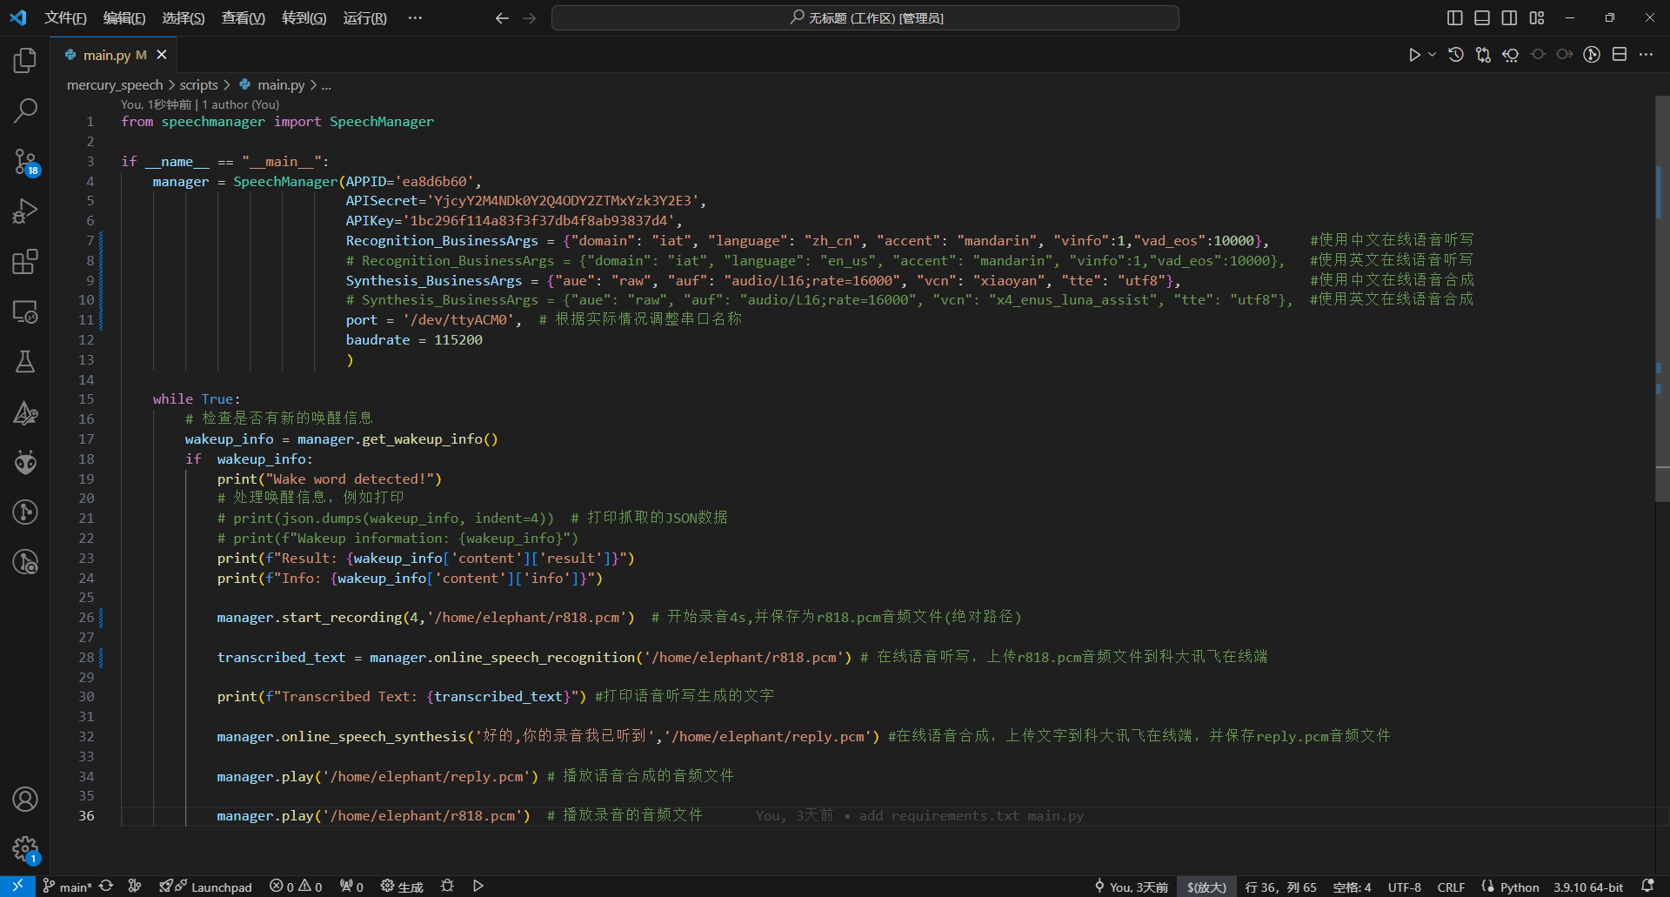The height and width of the screenshot is (897, 1670).
Task: Toggle file blame GitLens icon
Action: coord(1592,55)
